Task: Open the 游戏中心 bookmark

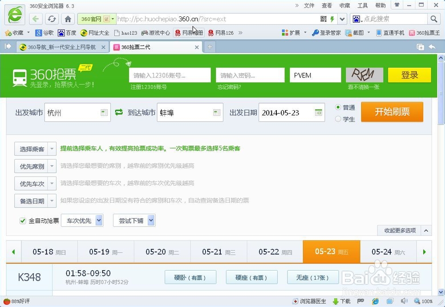Action: click(155, 33)
